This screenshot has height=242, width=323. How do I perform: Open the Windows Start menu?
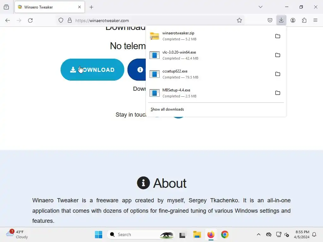(x=98, y=234)
